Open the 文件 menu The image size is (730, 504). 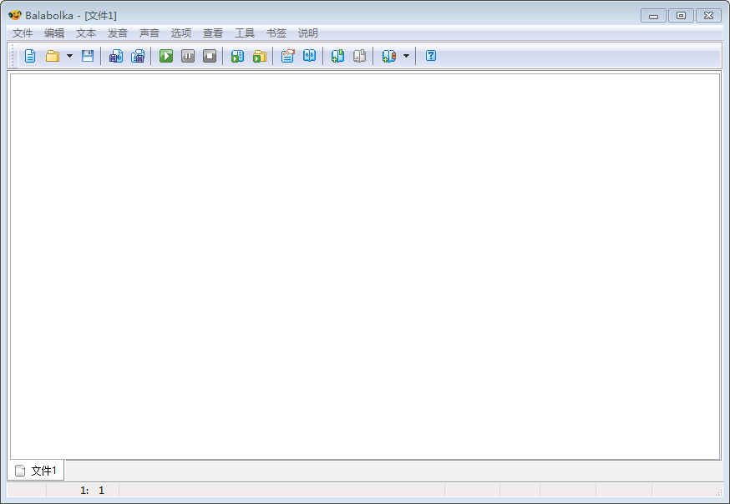23,33
